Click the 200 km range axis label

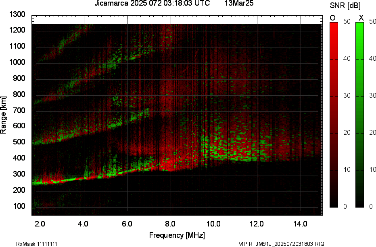pyautogui.click(x=19, y=190)
